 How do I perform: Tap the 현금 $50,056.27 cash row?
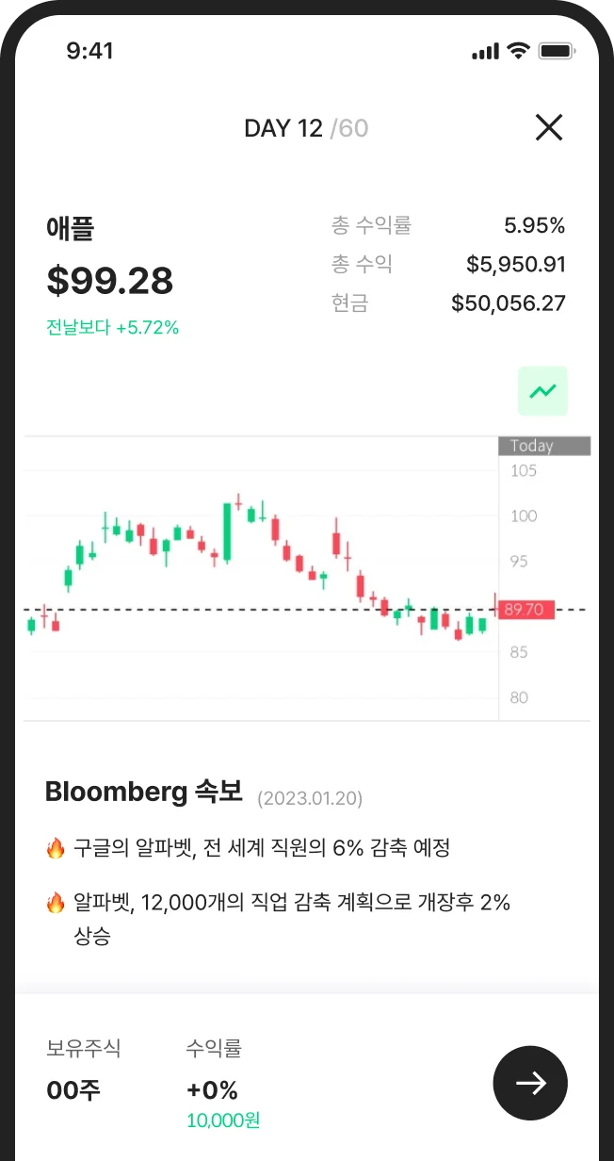447,303
